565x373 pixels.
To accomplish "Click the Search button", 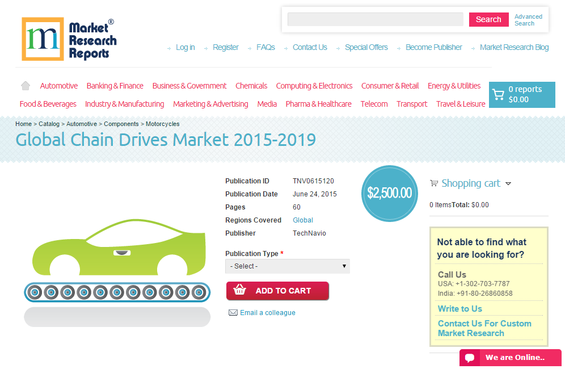I will tap(488, 19).
